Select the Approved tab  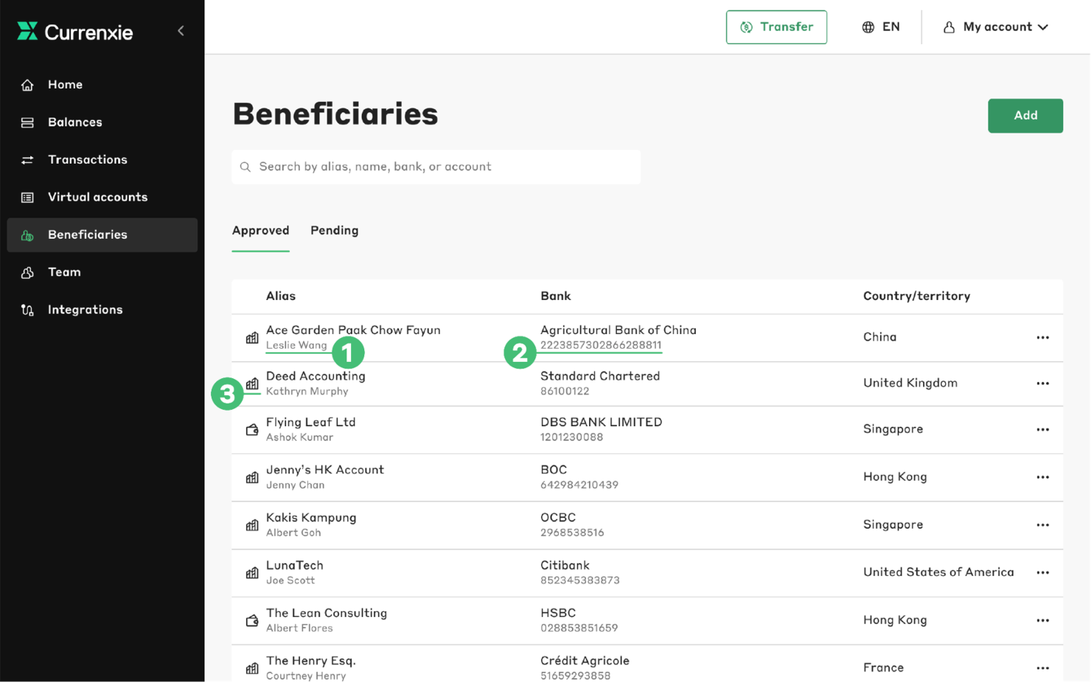click(260, 230)
